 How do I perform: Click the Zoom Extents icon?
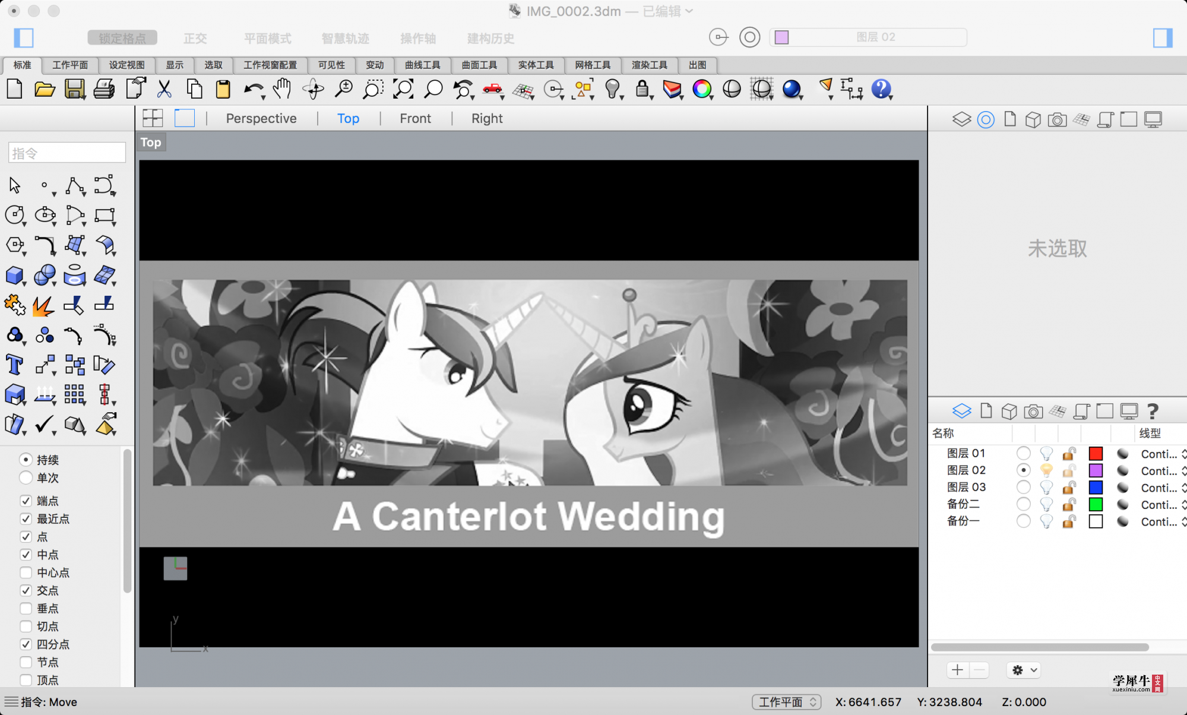[x=403, y=89]
